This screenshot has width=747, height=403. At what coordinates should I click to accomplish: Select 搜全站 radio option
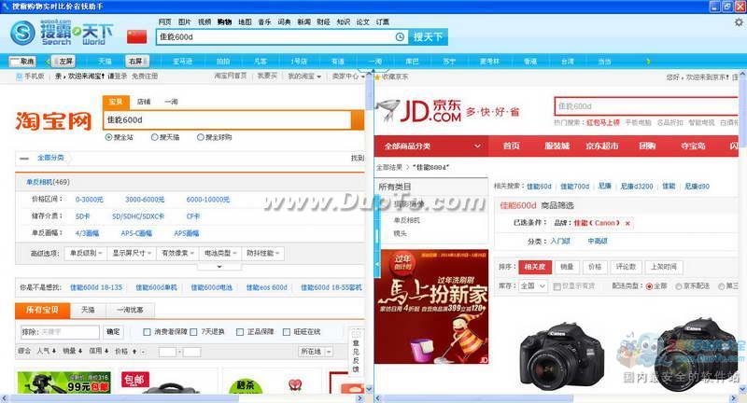click(x=108, y=137)
